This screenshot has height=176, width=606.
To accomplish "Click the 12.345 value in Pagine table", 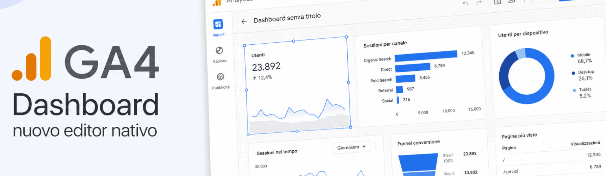I will [x=594, y=155].
